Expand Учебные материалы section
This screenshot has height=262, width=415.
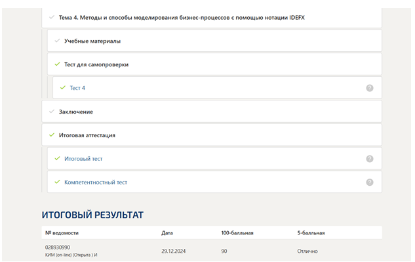click(x=214, y=41)
